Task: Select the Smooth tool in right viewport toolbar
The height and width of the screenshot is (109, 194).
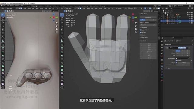Action: 62,73
